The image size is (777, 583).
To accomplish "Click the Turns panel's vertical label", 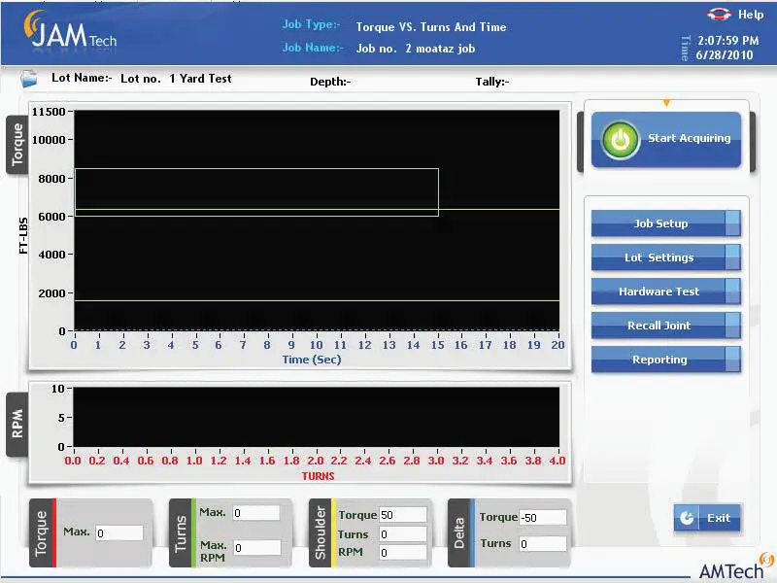I will [181, 532].
